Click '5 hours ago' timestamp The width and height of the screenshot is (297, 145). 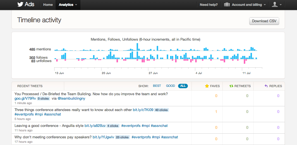[23, 119]
